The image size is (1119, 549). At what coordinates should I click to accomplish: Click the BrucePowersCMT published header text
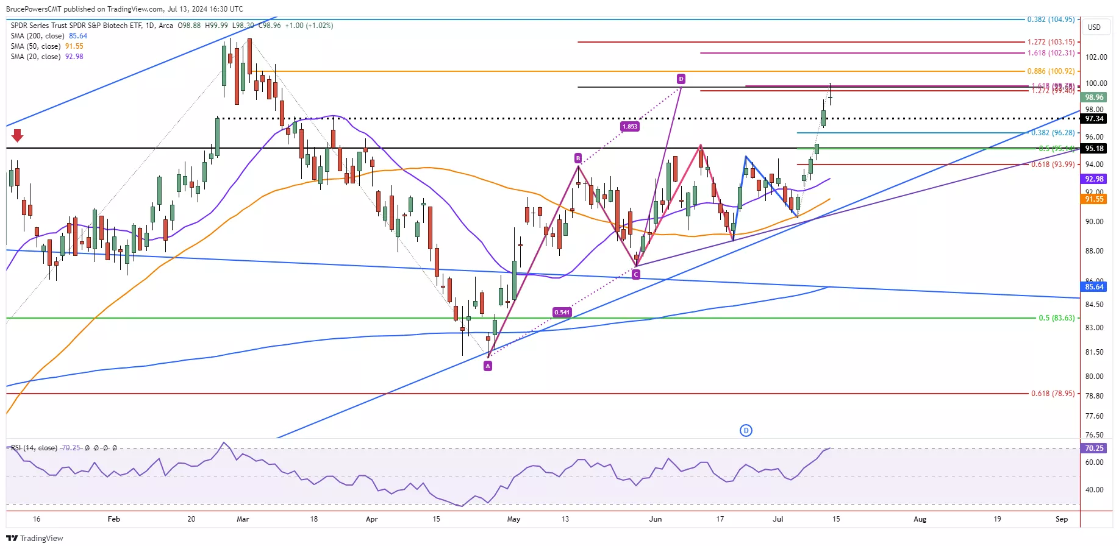[x=124, y=9]
